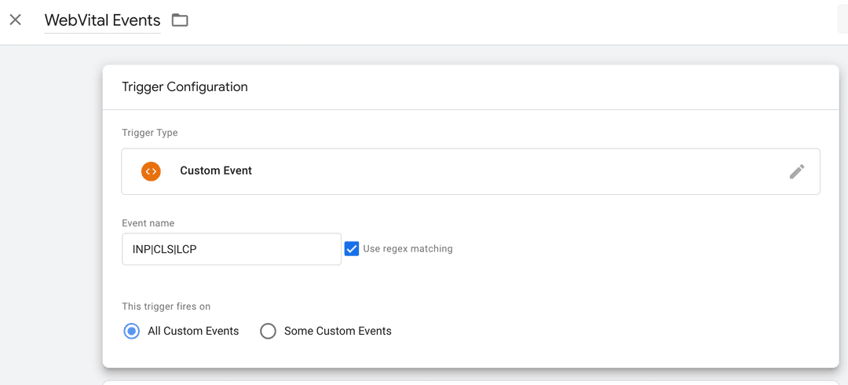Click the 'All Custom Events' label text
Screen dimensions: 848x385
pyautogui.click(x=193, y=331)
